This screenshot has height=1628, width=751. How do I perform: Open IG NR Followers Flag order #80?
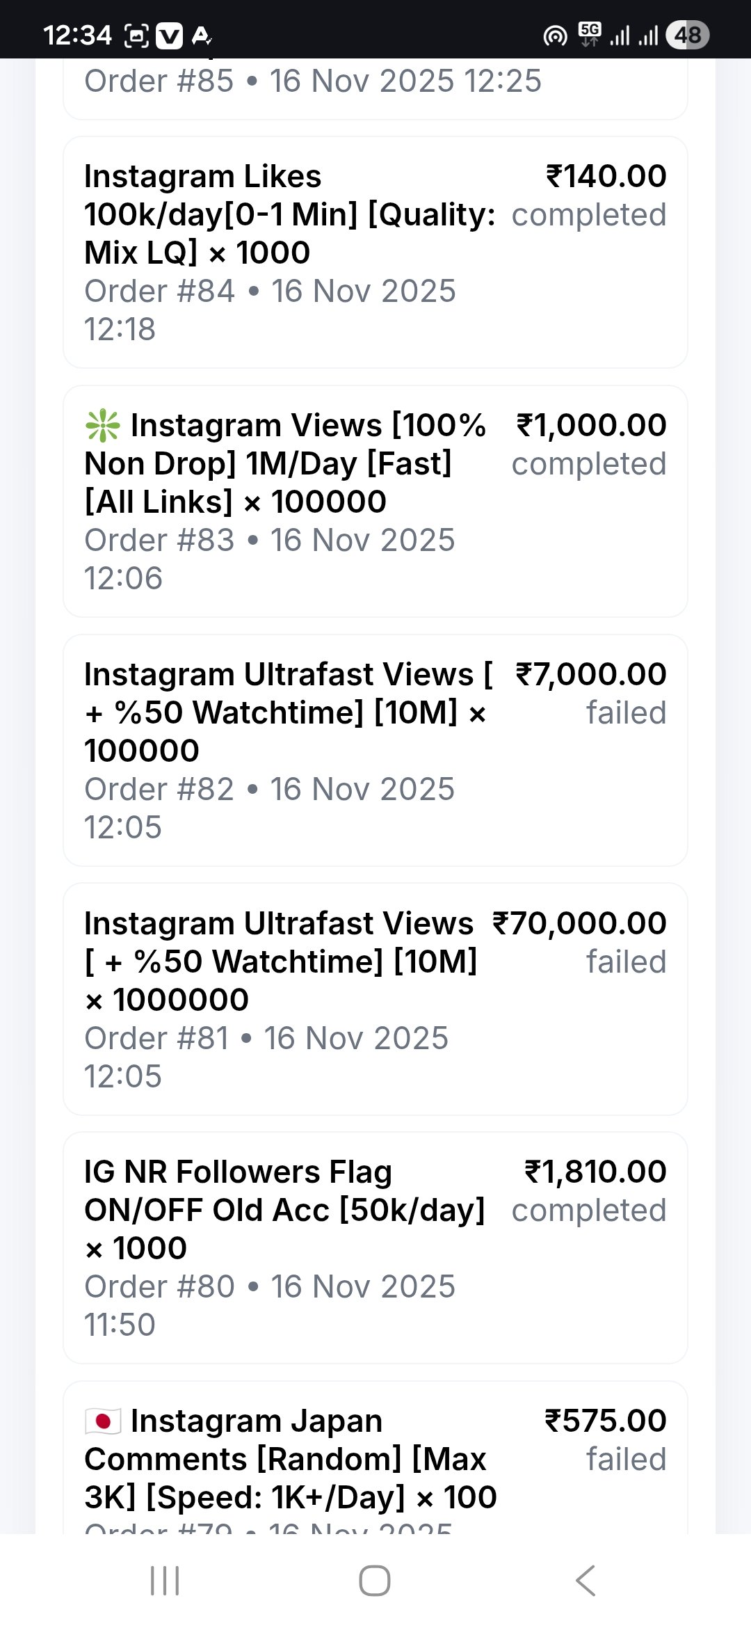(375, 1247)
